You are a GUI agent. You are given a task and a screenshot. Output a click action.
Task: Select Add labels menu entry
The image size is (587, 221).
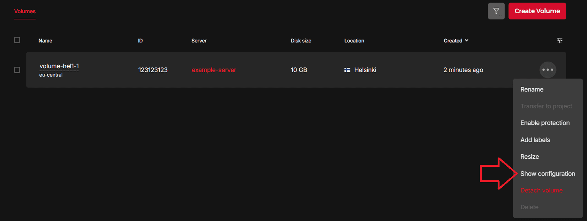pyautogui.click(x=535, y=140)
